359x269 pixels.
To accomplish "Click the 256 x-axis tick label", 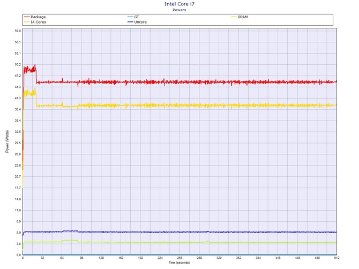I will click(x=179, y=258).
